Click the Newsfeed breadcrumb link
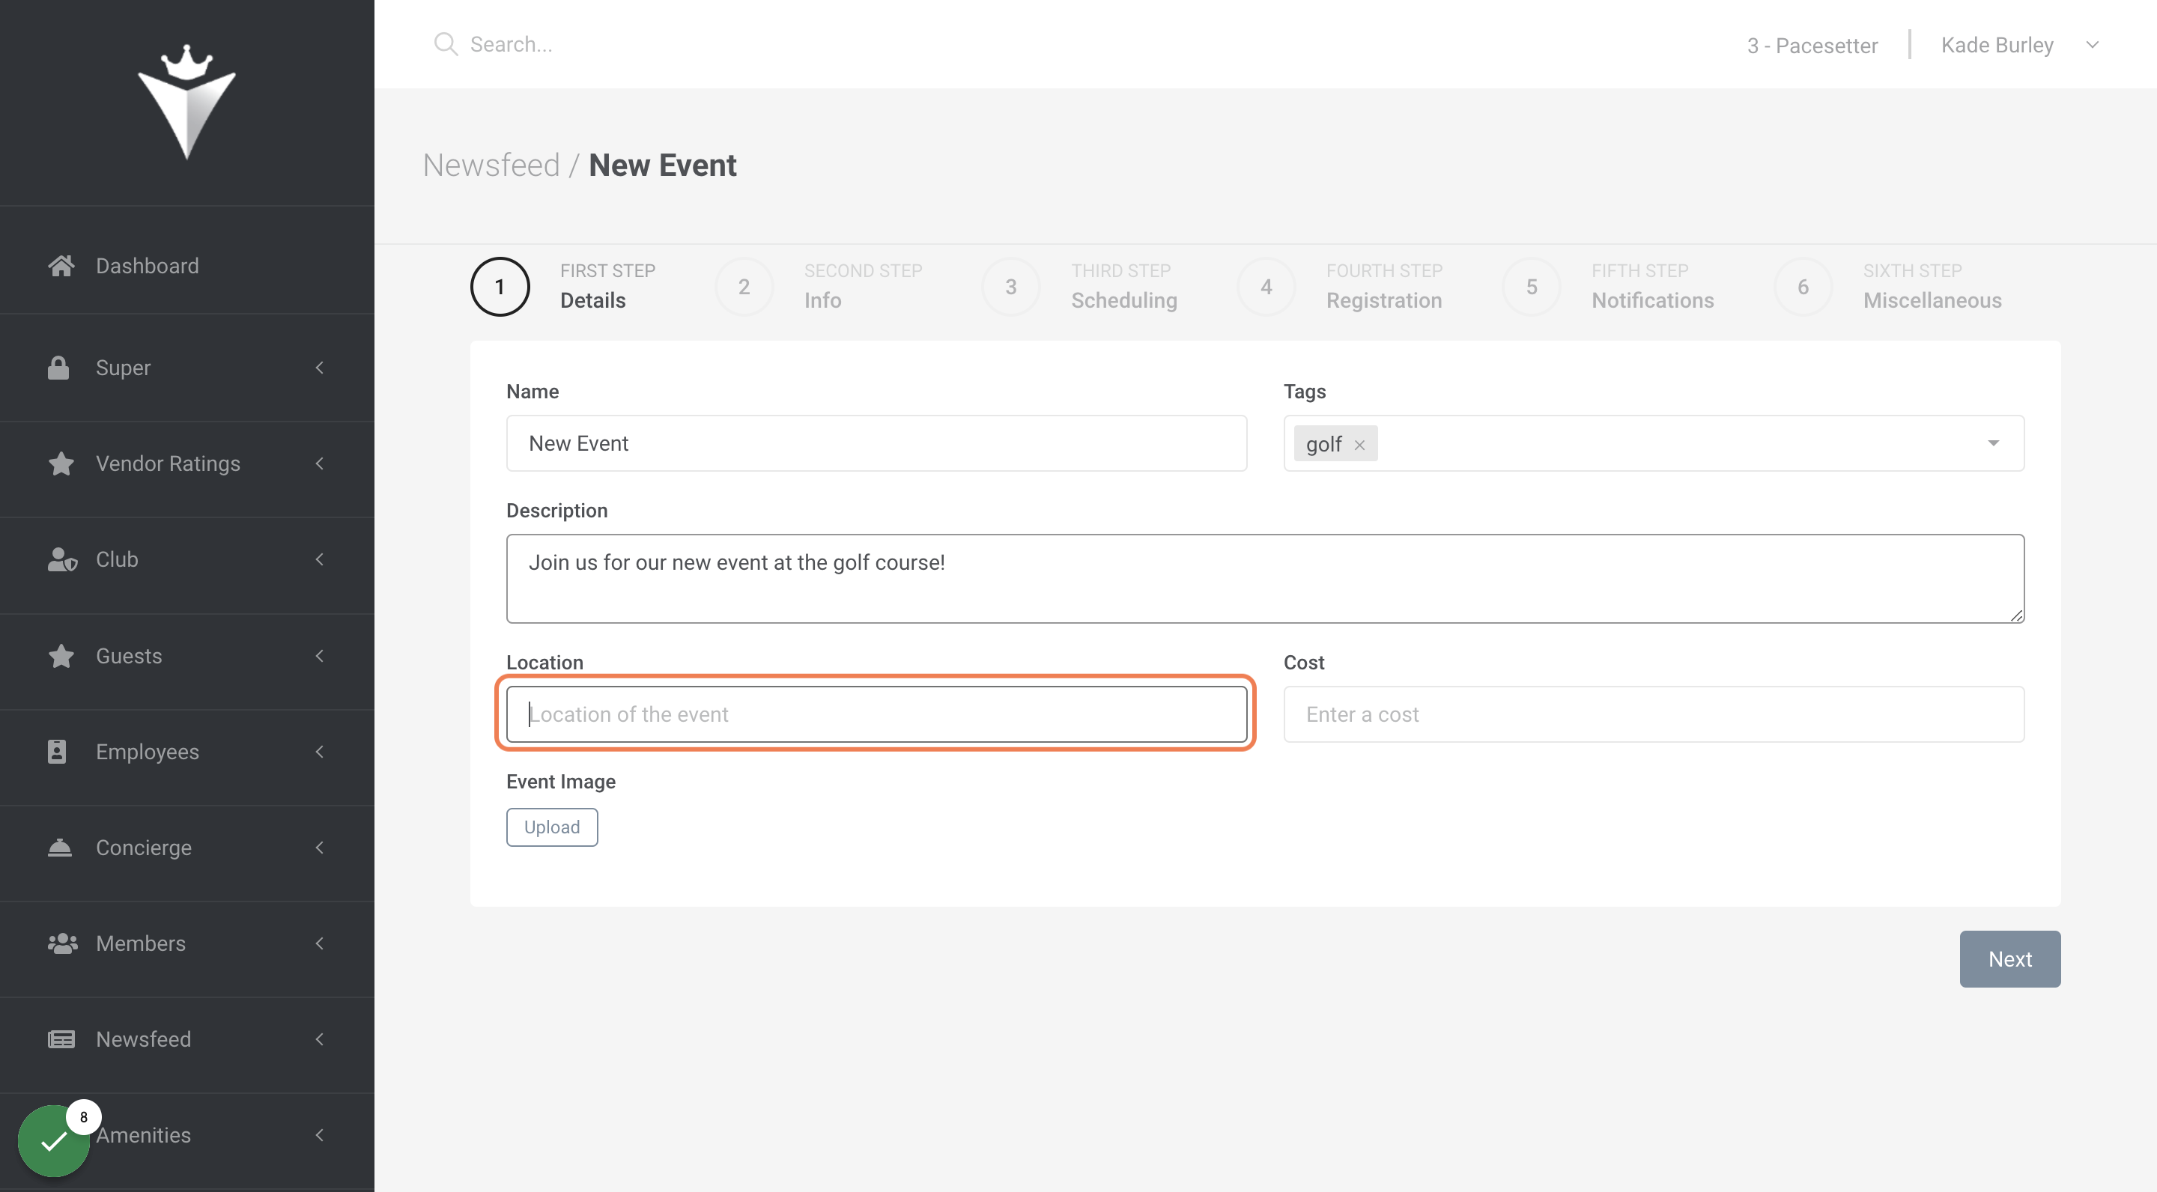This screenshot has height=1192, width=2157. pos(491,165)
